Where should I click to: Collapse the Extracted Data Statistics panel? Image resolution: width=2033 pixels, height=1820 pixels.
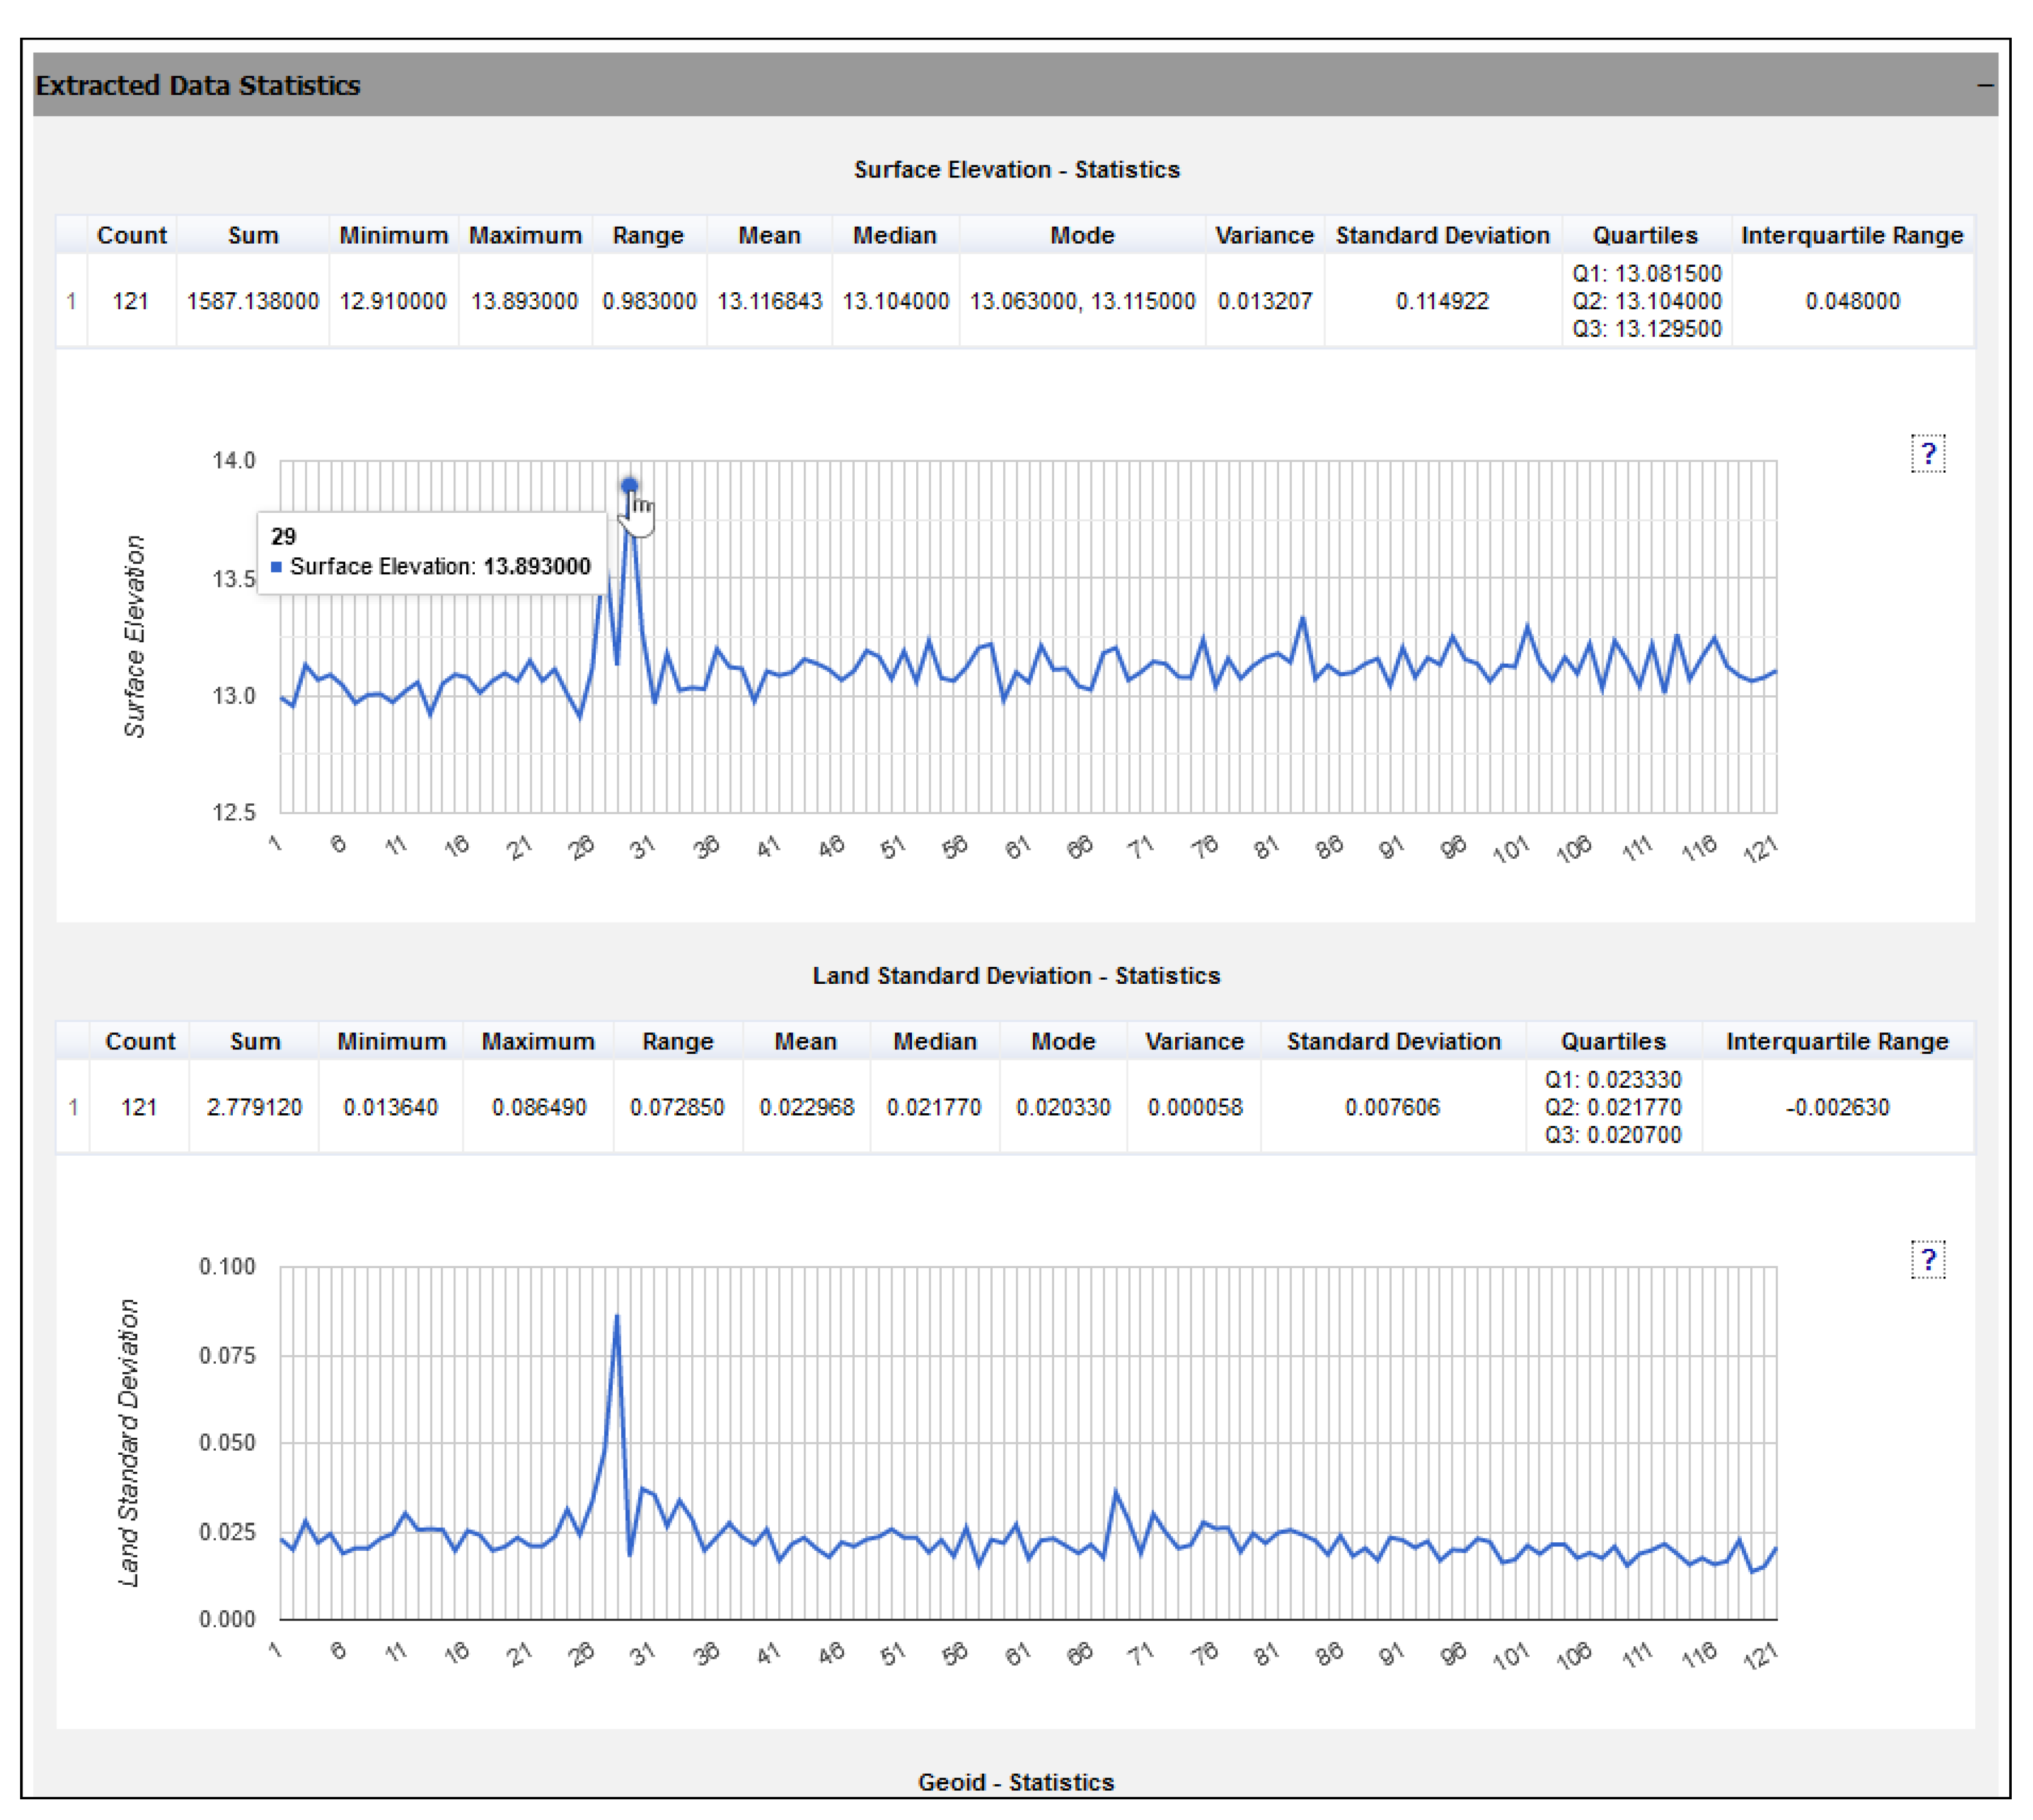pyautogui.click(x=1985, y=85)
